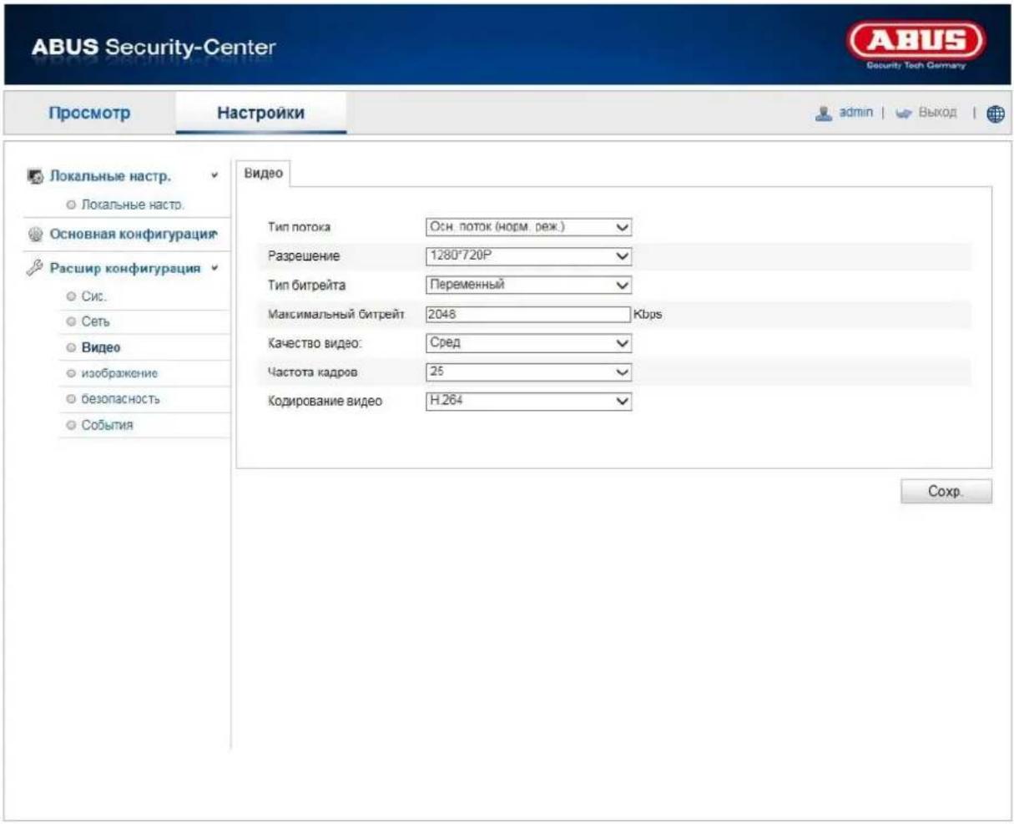Click the globe language icon
1014x824 pixels.
(995, 114)
